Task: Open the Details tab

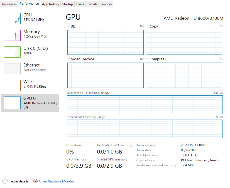Action: (x=92, y=4)
